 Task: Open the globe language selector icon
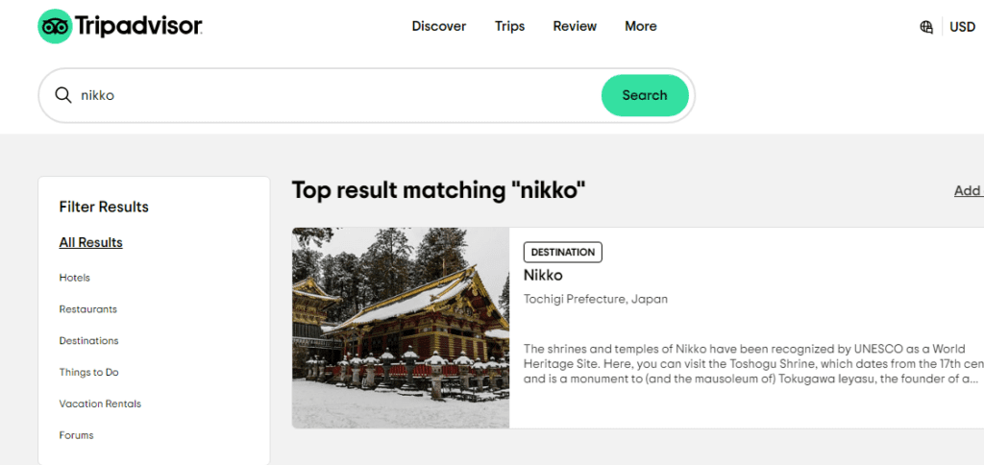[x=926, y=27]
